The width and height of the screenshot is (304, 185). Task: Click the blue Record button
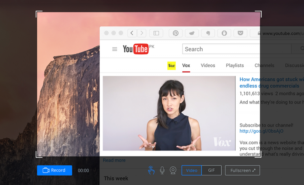[54, 170]
